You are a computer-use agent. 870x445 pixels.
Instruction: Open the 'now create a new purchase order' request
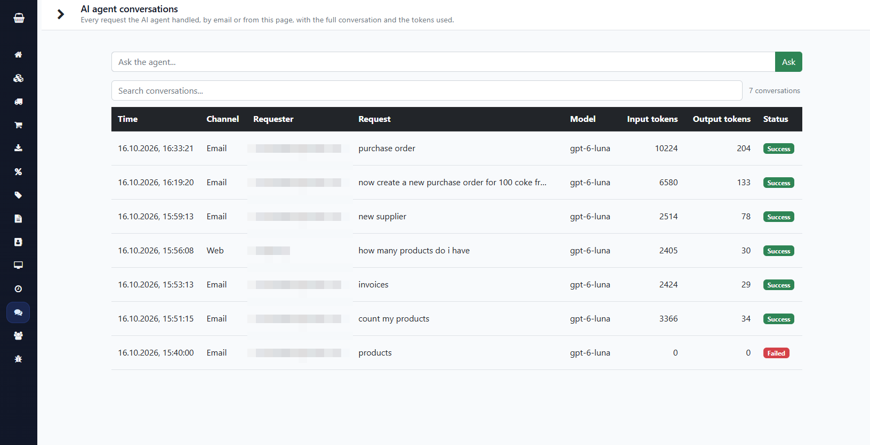(453, 183)
